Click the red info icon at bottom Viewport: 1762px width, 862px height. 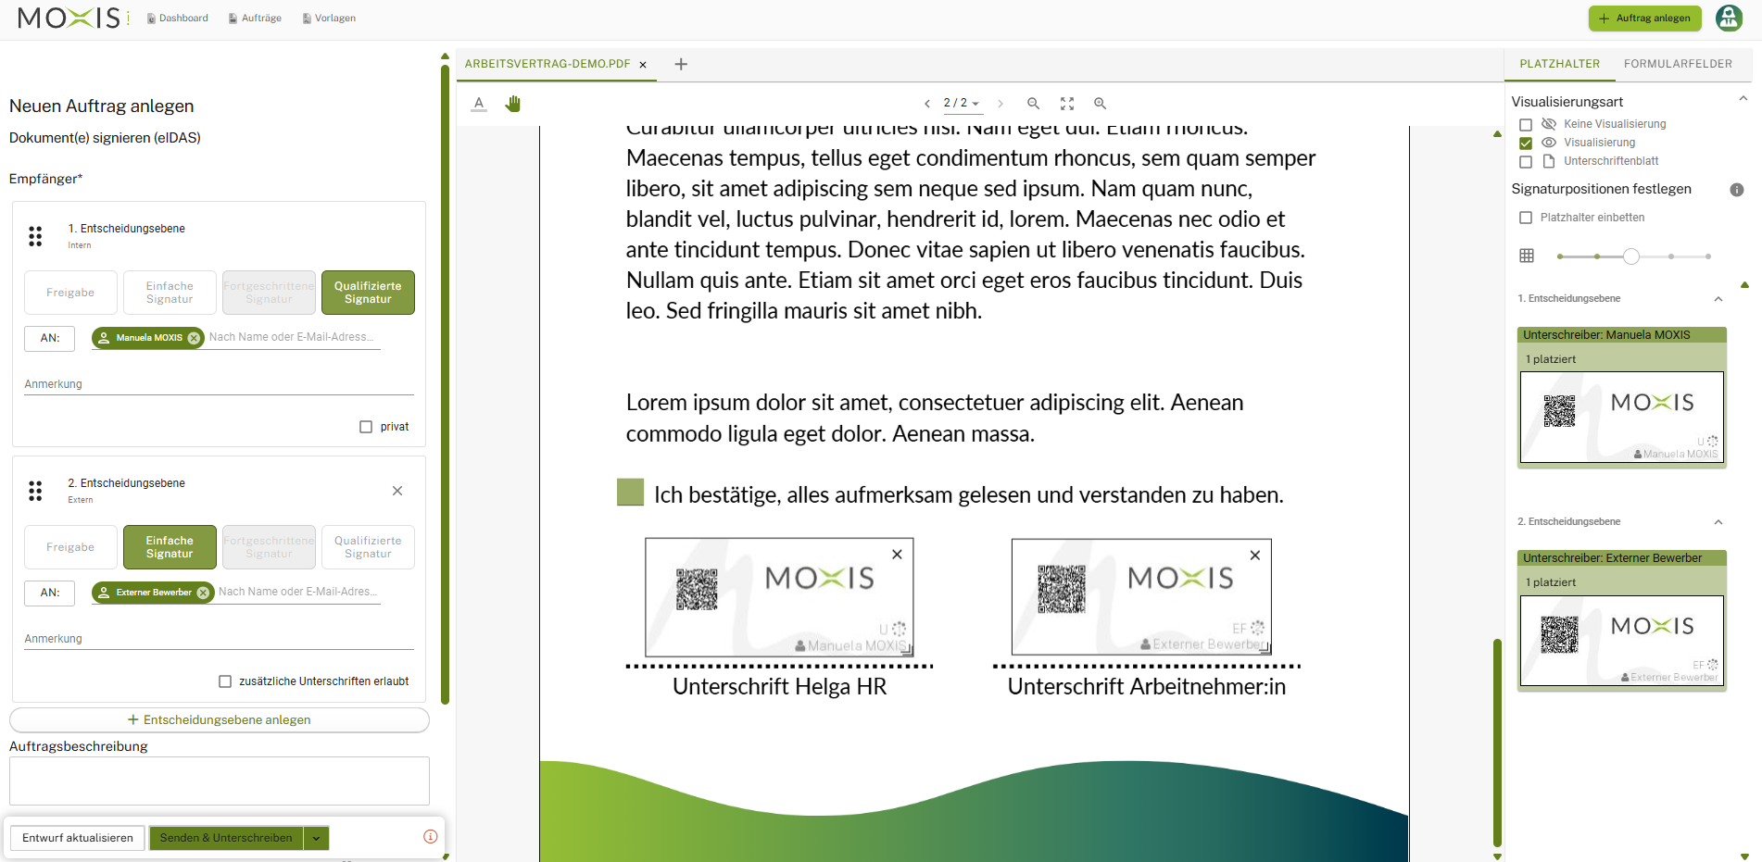coord(430,836)
